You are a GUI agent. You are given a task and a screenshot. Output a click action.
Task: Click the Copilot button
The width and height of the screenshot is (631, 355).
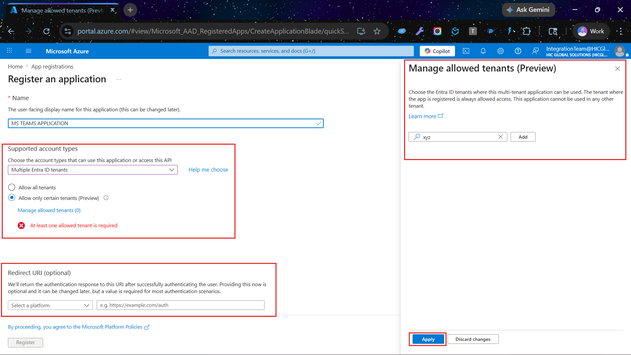[x=437, y=51]
